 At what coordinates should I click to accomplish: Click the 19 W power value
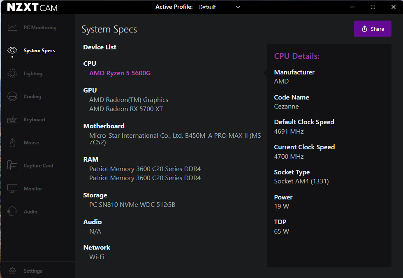(x=281, y=206)
